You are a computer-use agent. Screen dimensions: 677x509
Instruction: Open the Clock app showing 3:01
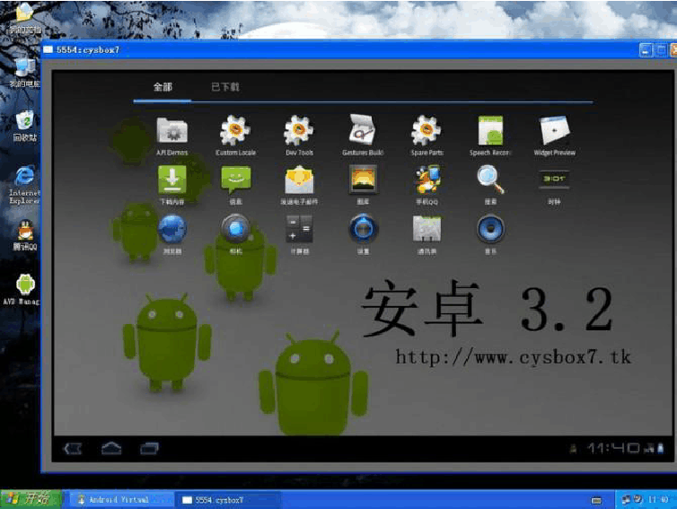(x=554, y=187)
